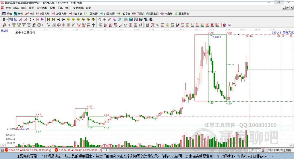Expand the 日 period dropdown arrow
Screen dimensions: 294x159
coord(7,20)
